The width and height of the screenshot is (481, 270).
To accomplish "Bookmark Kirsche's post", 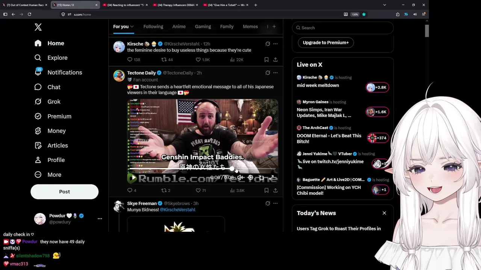I will [x=266, y=60].
